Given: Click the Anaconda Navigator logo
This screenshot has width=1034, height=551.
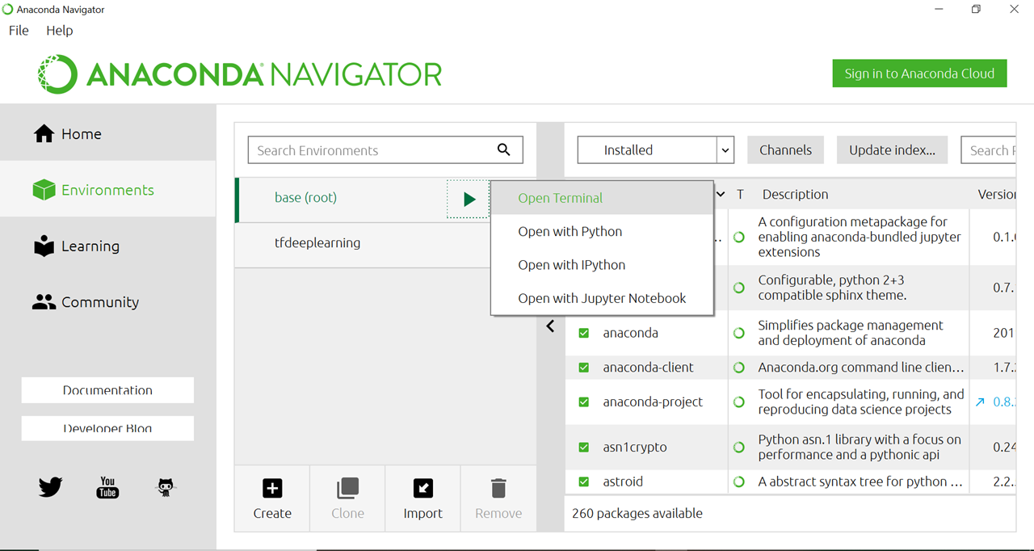Looking at the screenshot, I should click(240, 74).
